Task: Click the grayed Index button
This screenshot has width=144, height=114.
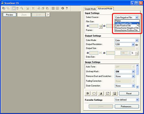Action: 101,106
